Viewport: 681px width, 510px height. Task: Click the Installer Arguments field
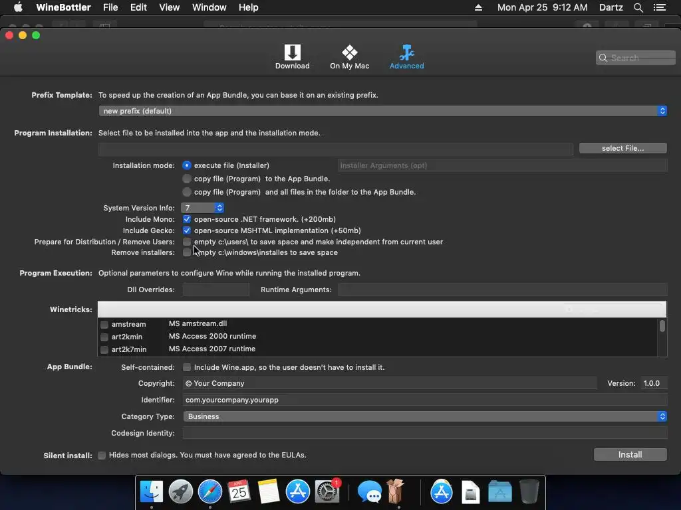tap(503, 165)
